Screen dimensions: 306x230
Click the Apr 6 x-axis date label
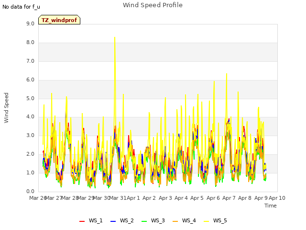pyautogui.click(x=213, y=198)
